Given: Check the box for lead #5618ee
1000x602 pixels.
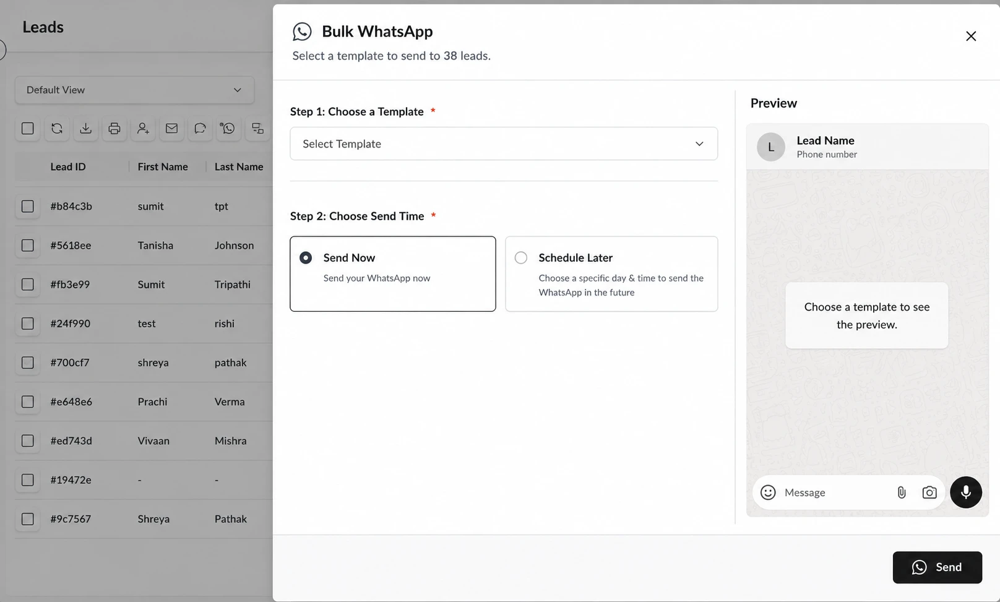Looking at the screenshot, I should (28, 245).
